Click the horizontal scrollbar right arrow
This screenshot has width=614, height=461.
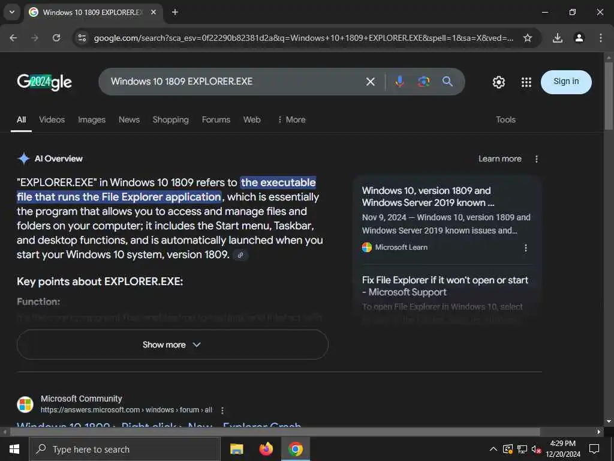(x=599, y=432)
